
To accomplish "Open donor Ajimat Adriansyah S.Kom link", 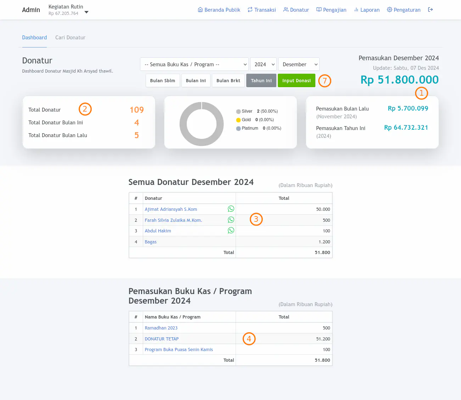I will tap(171, 209).
